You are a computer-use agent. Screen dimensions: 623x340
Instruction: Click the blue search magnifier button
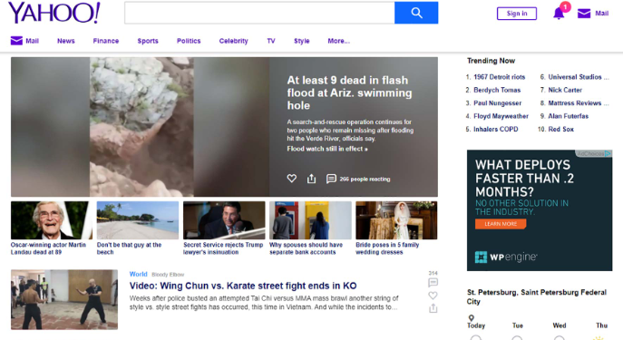[416, 13]
